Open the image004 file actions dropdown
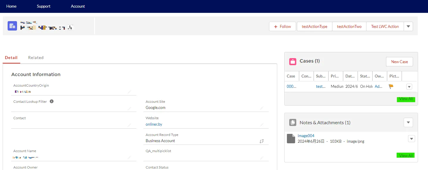This screenshot has height=170, width=428. coord(411,139)
